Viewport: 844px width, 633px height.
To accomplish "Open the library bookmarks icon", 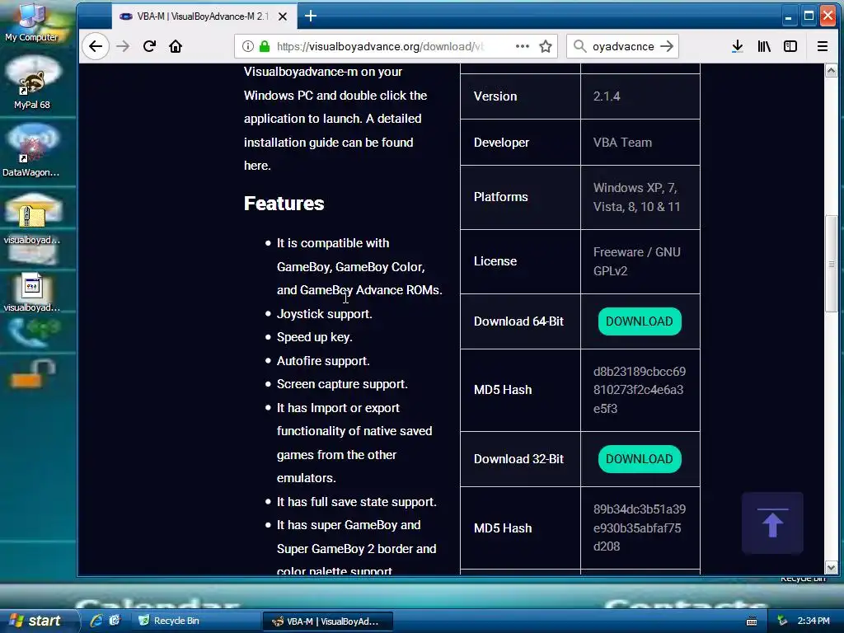I will (x=764, y=46).
